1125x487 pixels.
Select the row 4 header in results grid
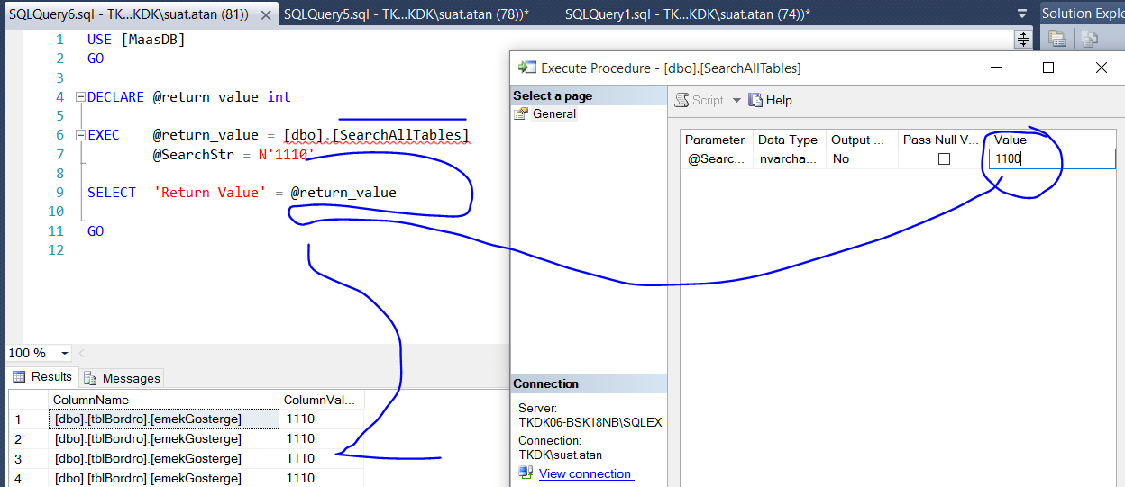(28, 479)
